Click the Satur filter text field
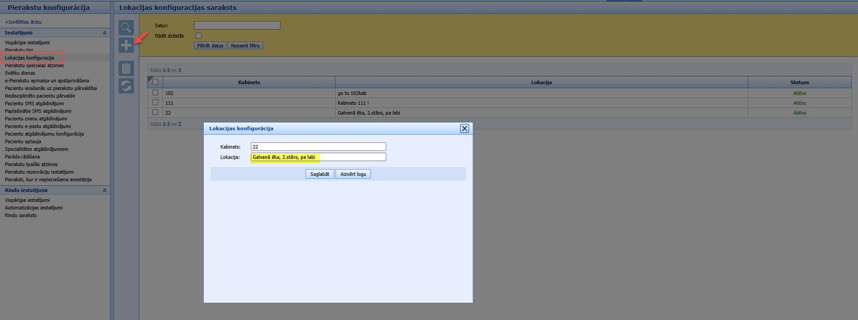Image resolution: width=858 pixels, height=320 pixels. point(237,25)
